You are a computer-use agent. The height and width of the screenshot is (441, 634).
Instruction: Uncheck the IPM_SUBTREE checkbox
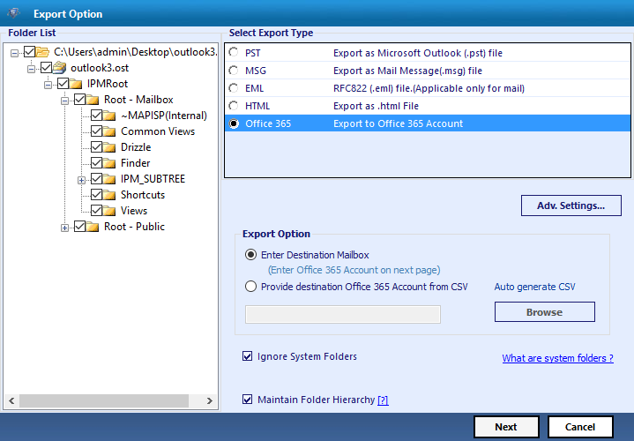[96, 178]
